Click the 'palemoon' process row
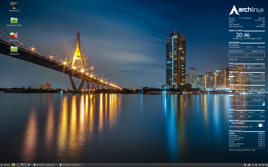 coord(247,135)
